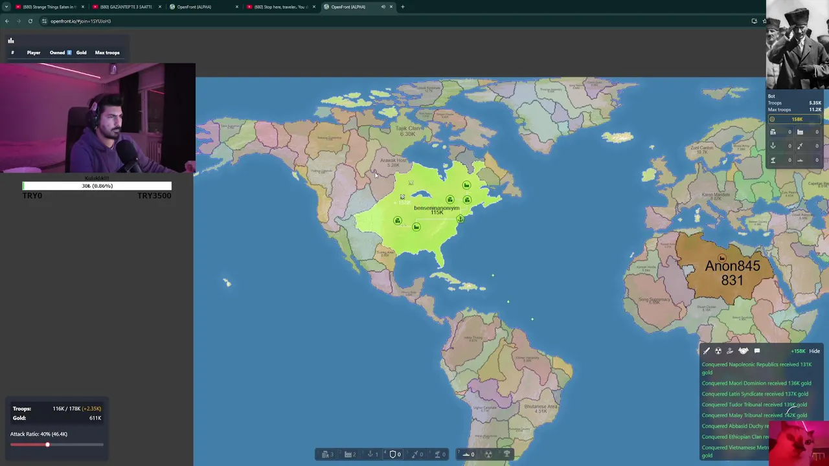This screenshot has height=466, width=829.
Task: Open the tab list dropdown arrow
Action: tap(6, 7)
